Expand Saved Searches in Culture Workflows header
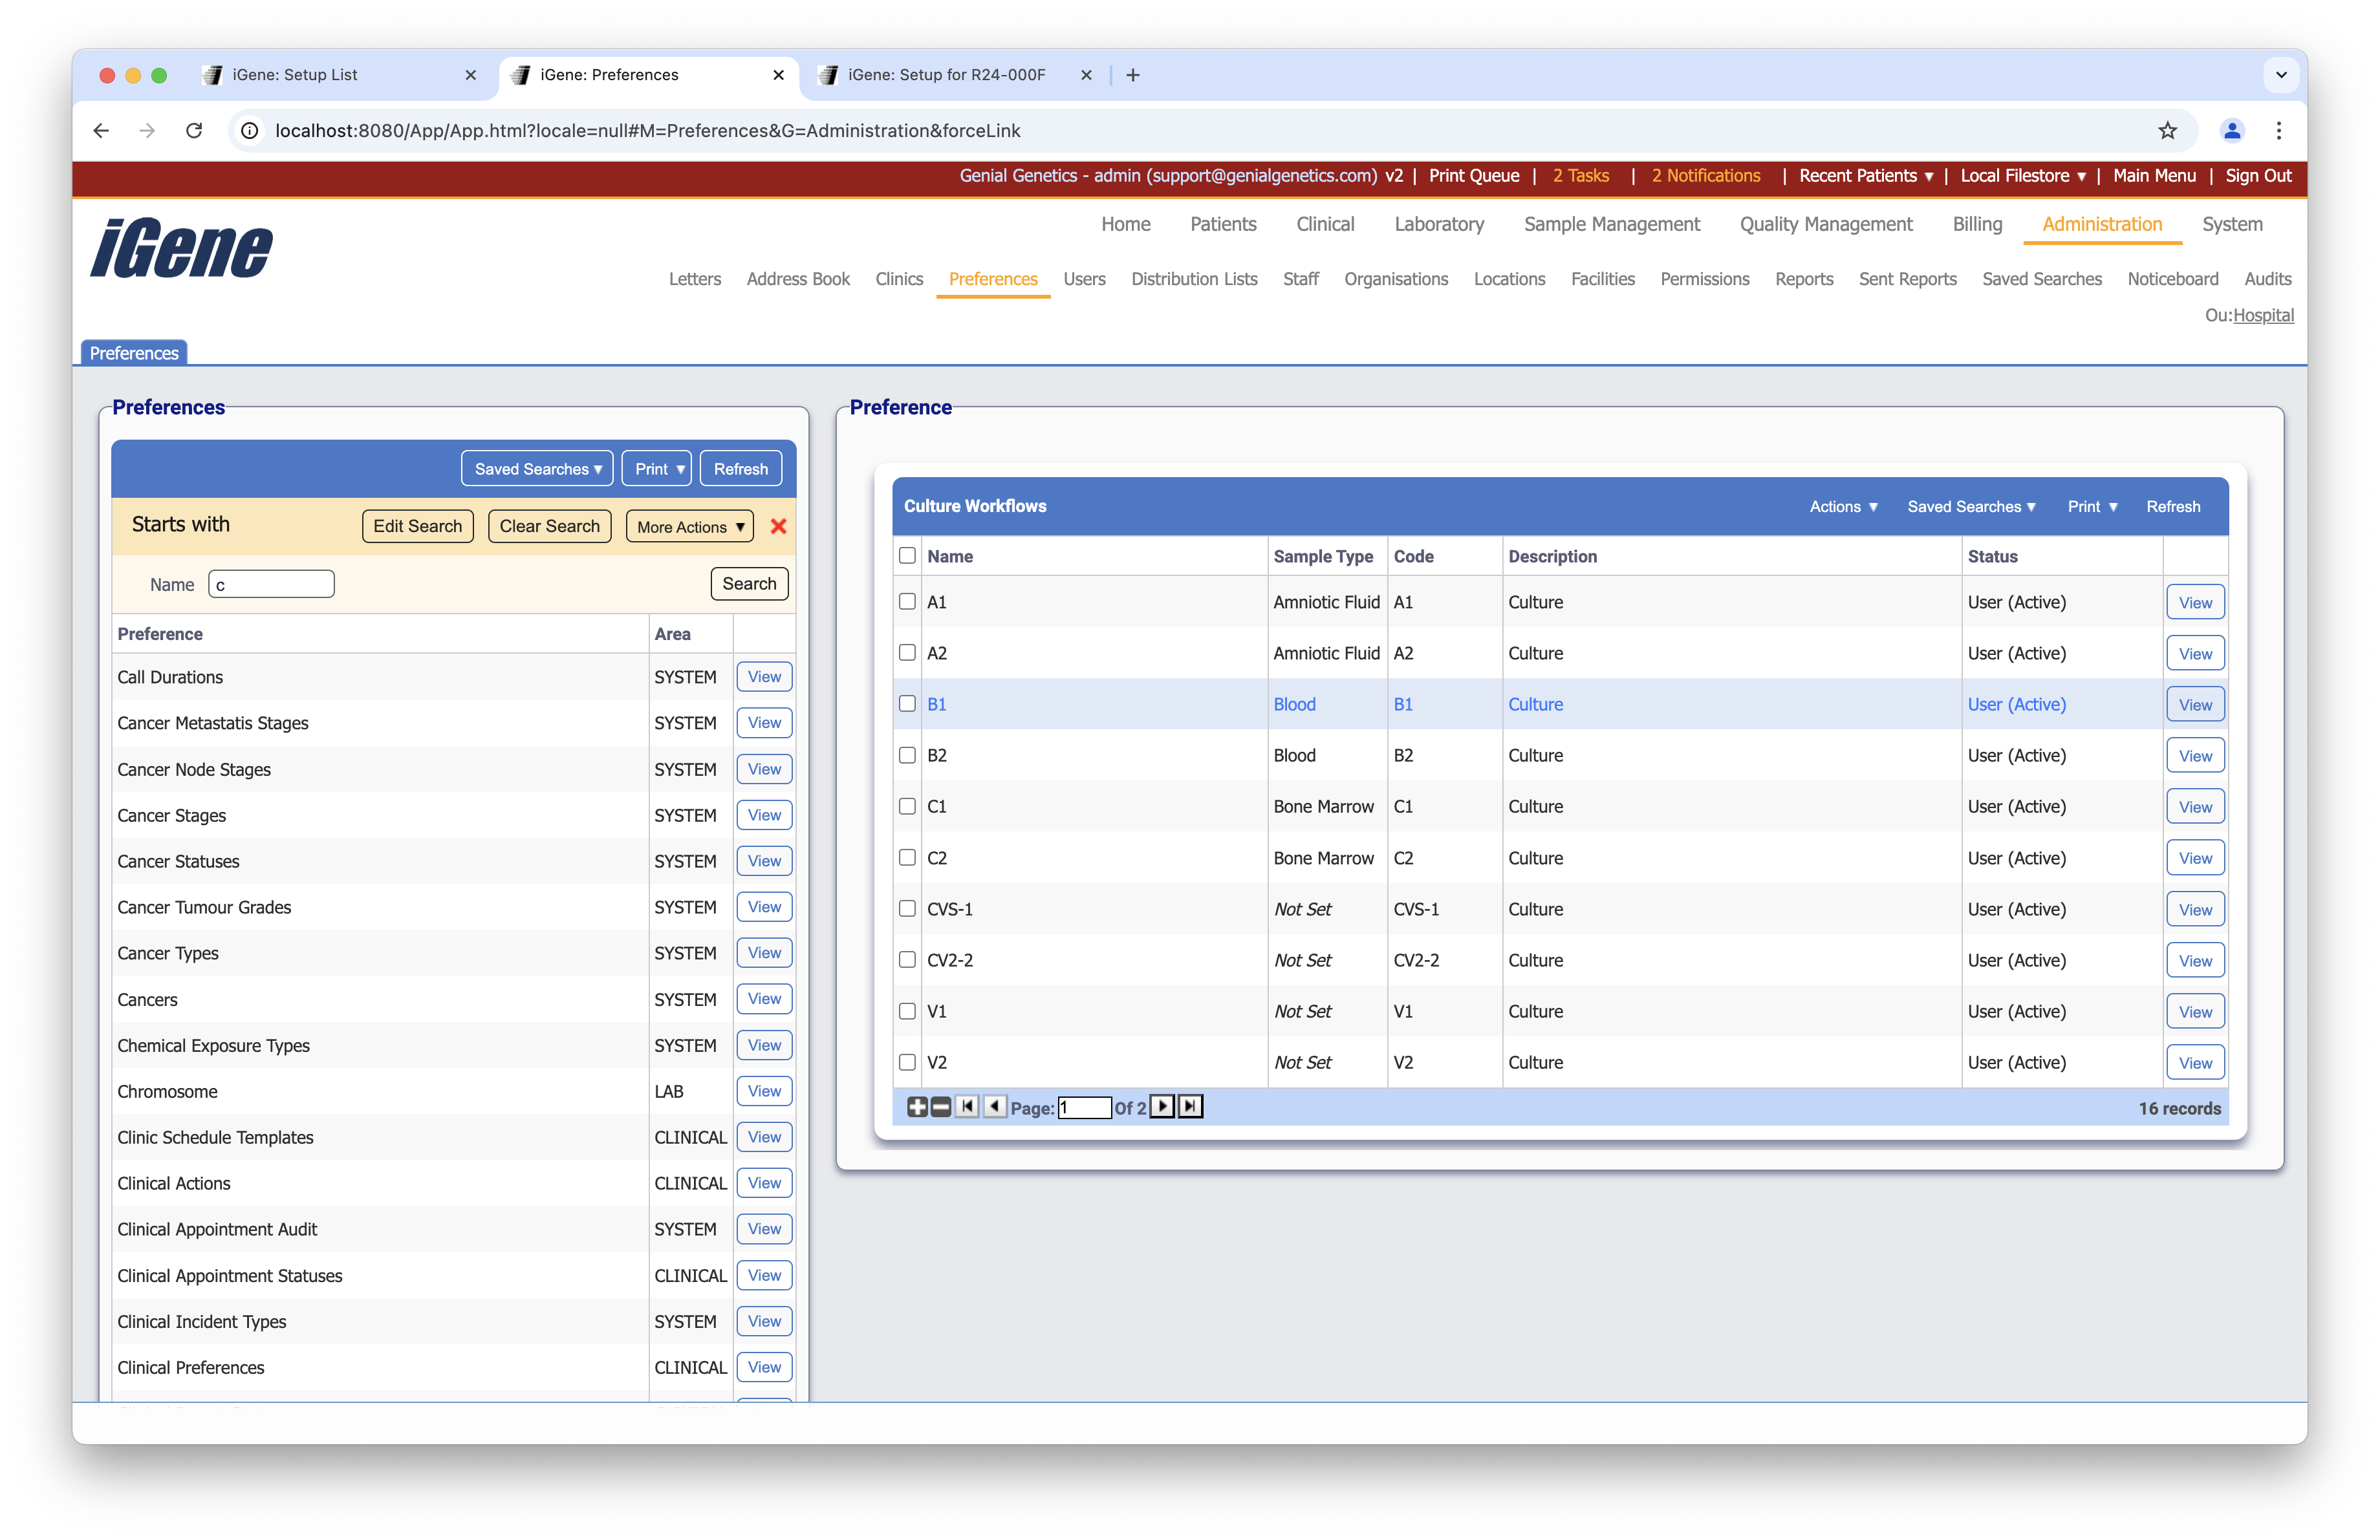 pyautogui.click(x=1970, y=507)
